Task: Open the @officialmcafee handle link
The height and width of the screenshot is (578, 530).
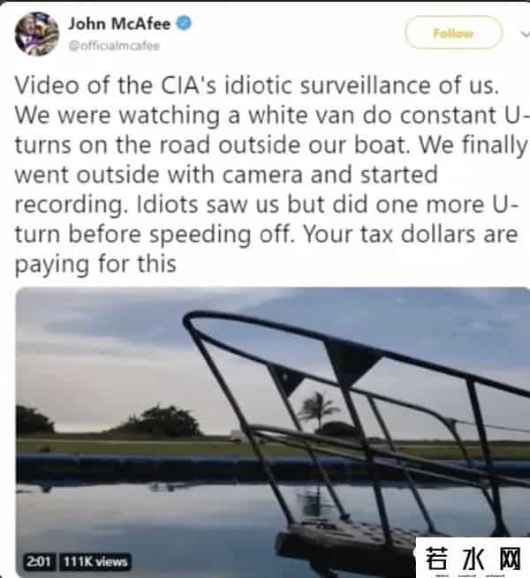Action: (x=114, y=46)
